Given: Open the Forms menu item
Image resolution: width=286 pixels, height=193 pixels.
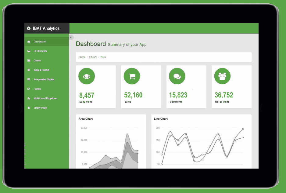Looking at the screenshot, I should click(47, 89).
